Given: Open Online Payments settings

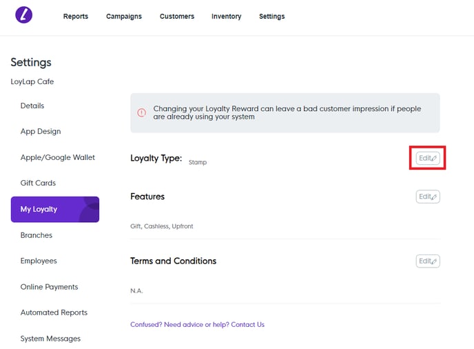Looking at the screenshot, I should [x=49, y=287].
